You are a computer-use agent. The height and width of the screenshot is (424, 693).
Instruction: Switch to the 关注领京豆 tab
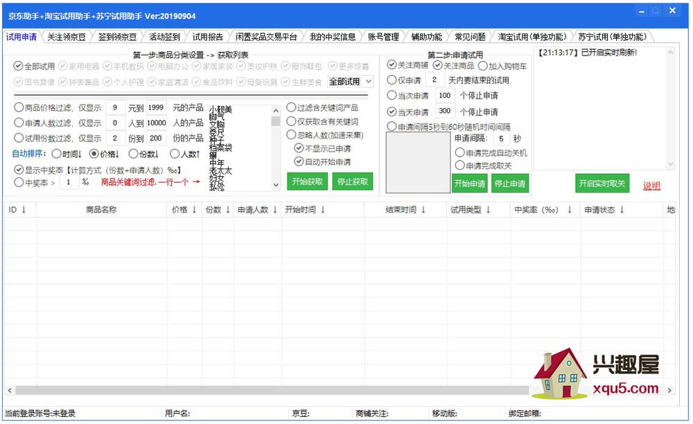tap(67, 37)
